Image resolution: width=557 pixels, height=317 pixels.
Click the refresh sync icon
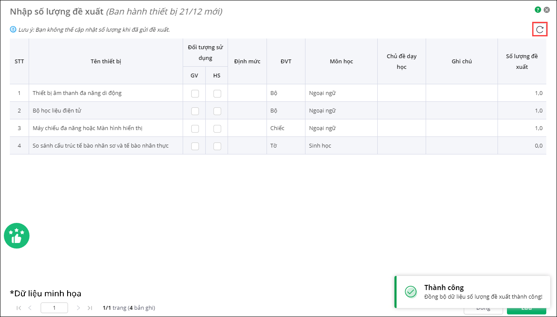(540, 30)
